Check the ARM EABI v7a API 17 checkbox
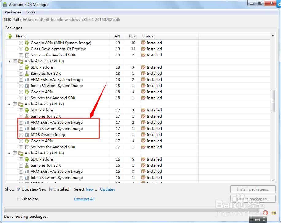The width and height of the screenshot is (281, 223). (x=21, y=123)
